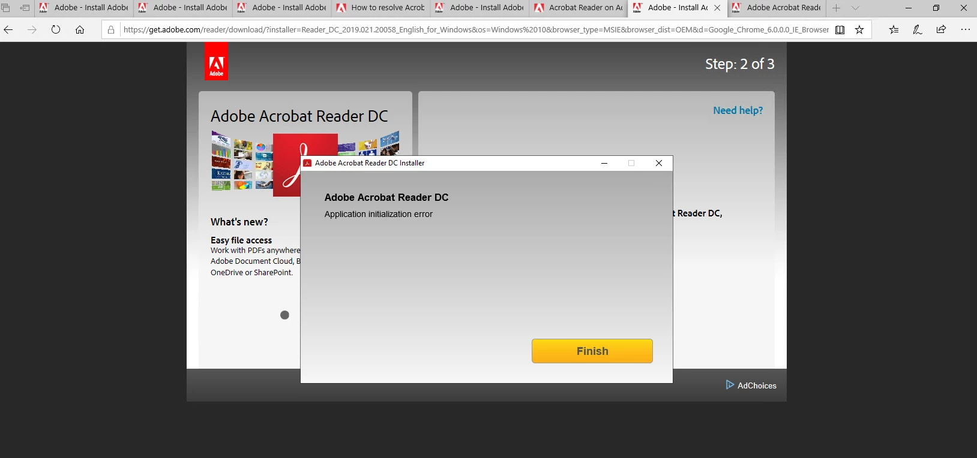977x458 pixels.
Task: Go back with the browser back arrow
Action: pos(8,29)
